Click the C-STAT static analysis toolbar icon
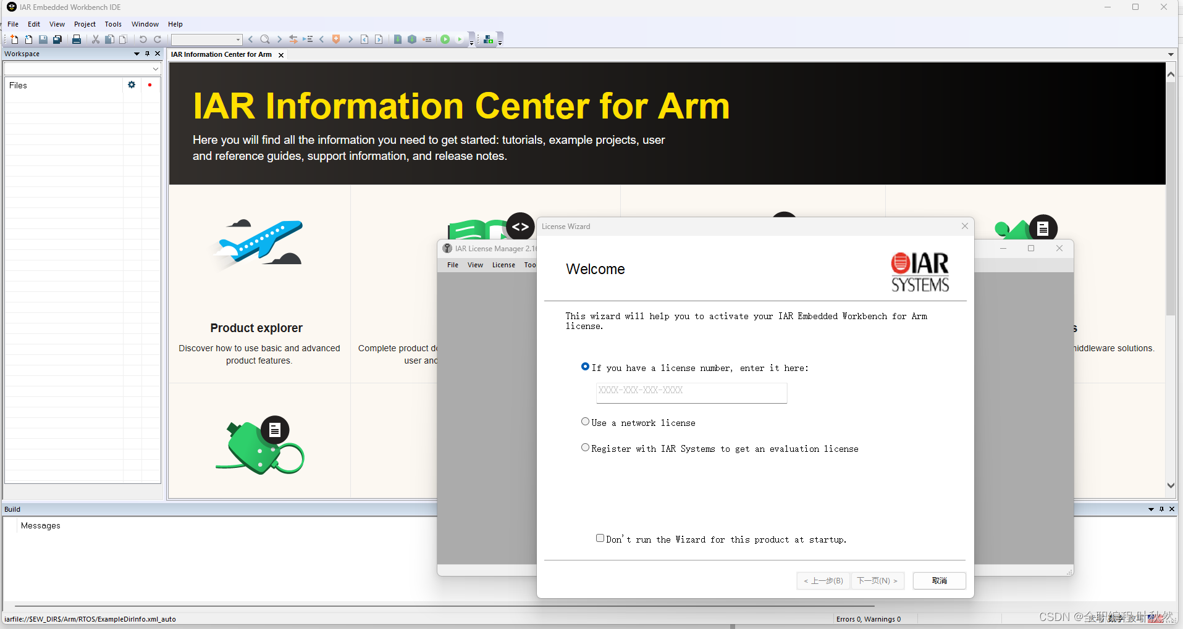Image resolution: width=1183 pixels, height=629 pixels. pos(489,40)
